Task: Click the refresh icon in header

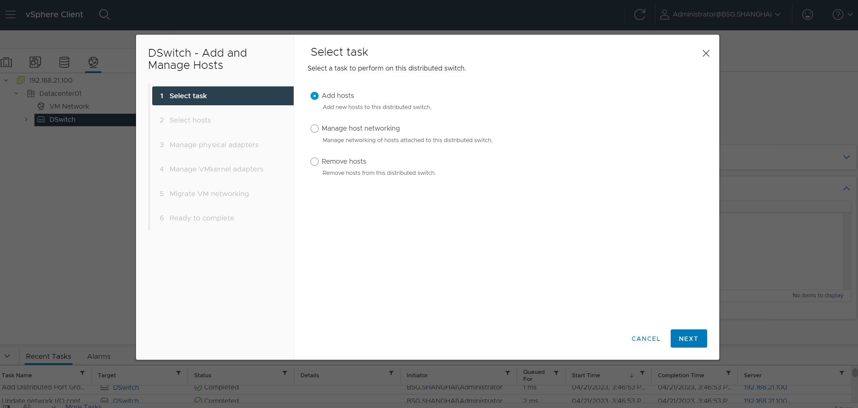Action: pyautogui.click(x=639, y=15)
